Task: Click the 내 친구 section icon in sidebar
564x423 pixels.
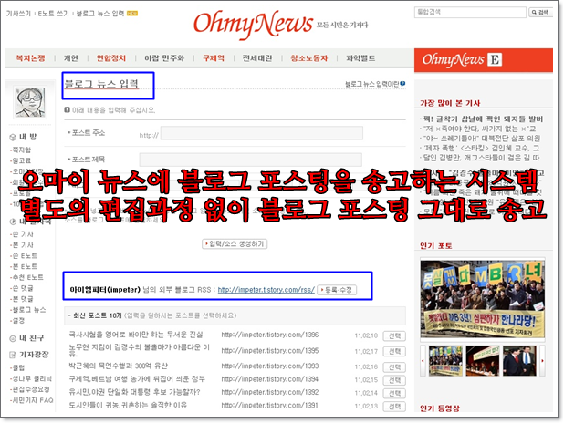Action: click(x=13, y=338)
